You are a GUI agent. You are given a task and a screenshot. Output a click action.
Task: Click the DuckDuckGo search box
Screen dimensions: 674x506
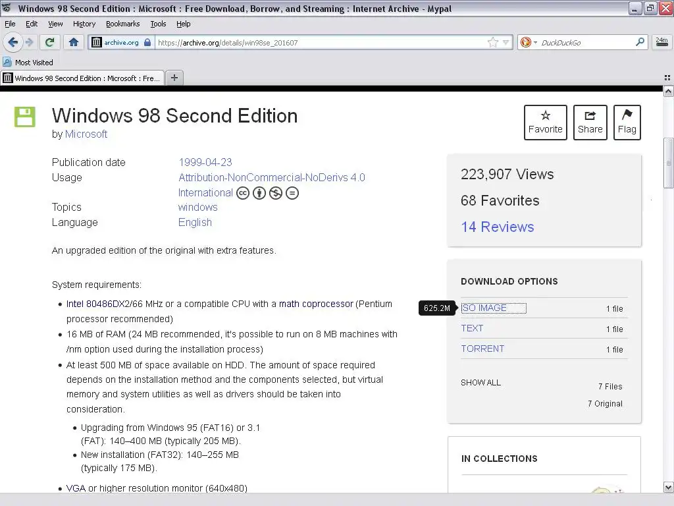coord(586,42)
